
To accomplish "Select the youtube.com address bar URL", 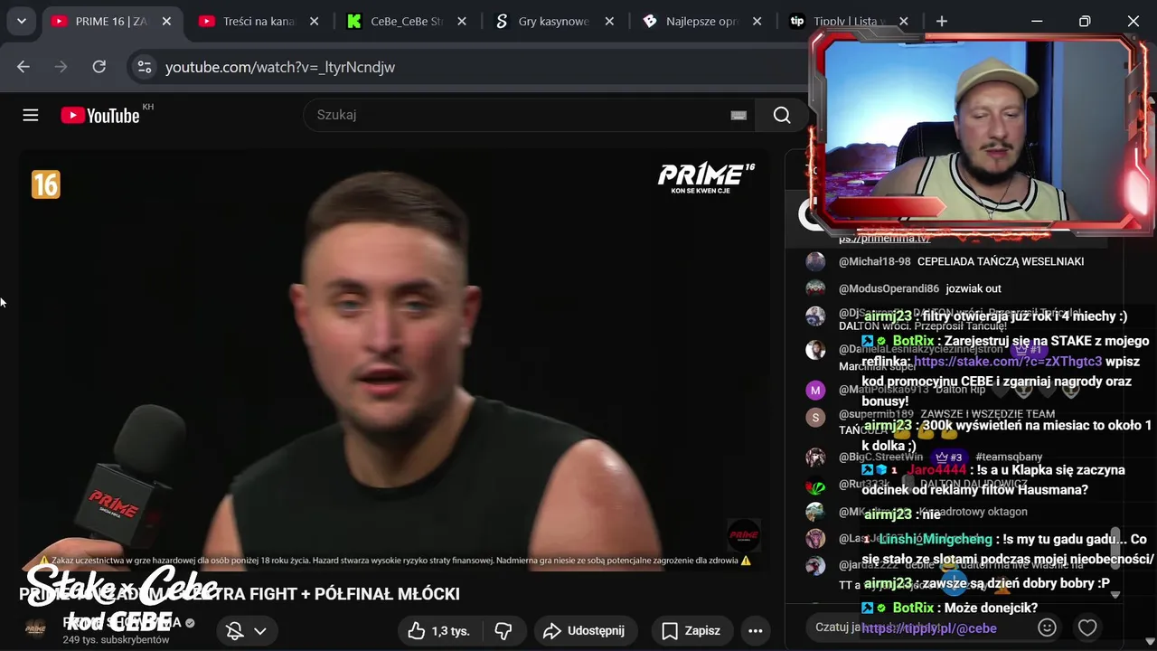I will coord(280,67).
